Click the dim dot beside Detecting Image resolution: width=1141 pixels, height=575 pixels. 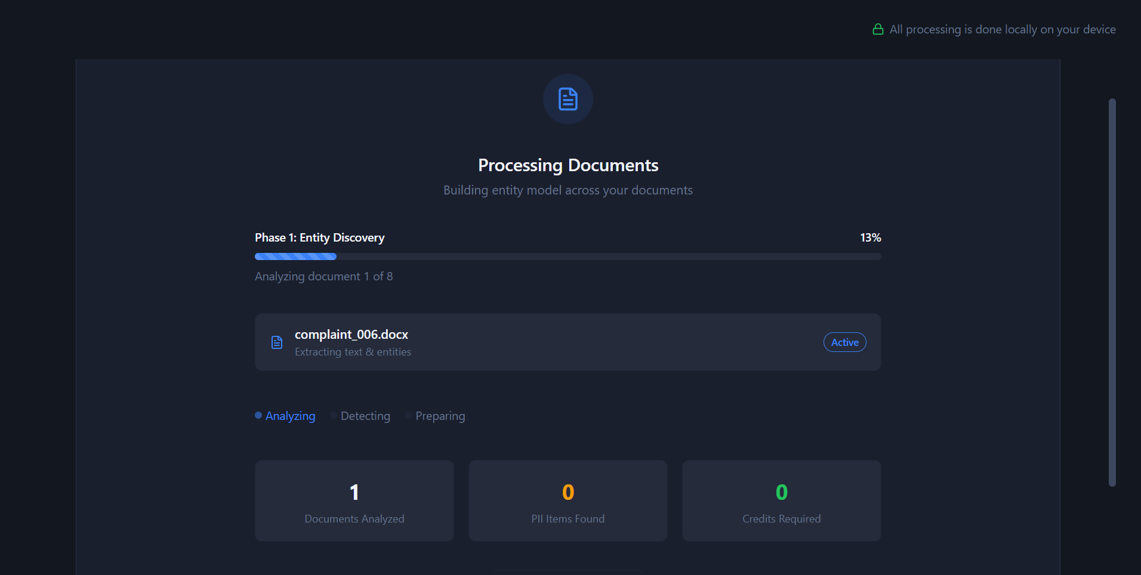pos(334,415)
